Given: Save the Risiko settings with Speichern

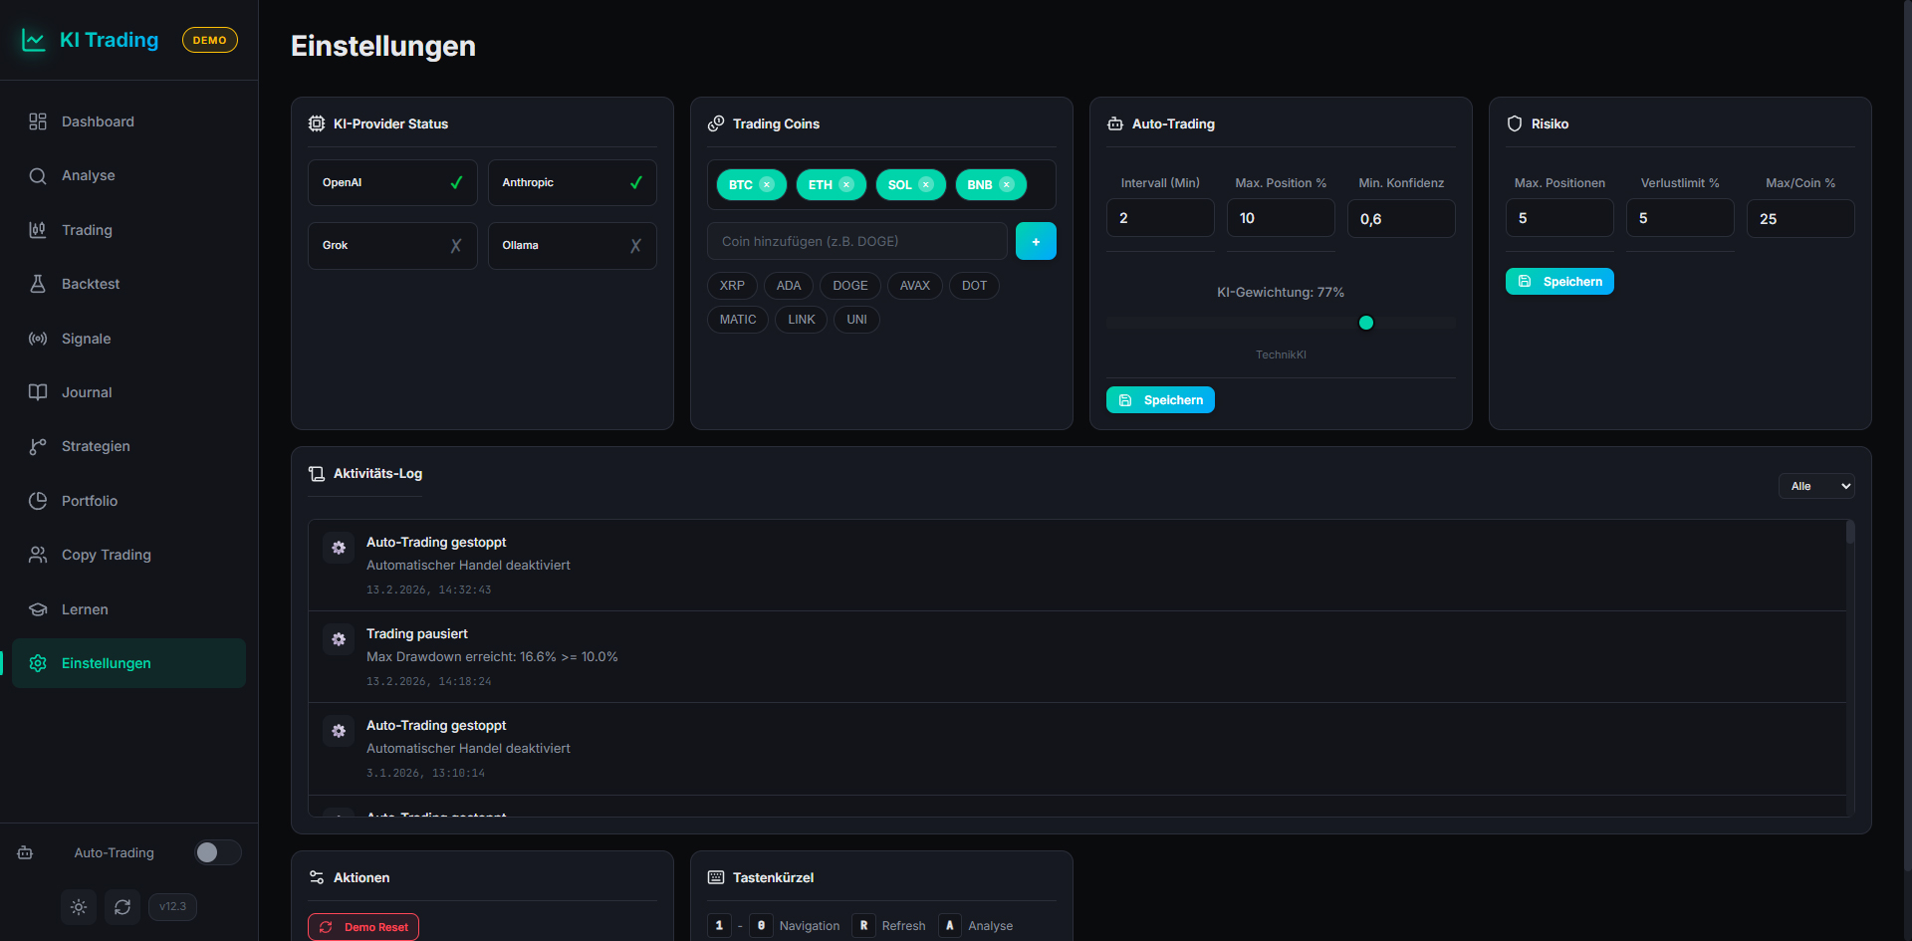Looking at the screenshot, I should [x=1559, y=282].
